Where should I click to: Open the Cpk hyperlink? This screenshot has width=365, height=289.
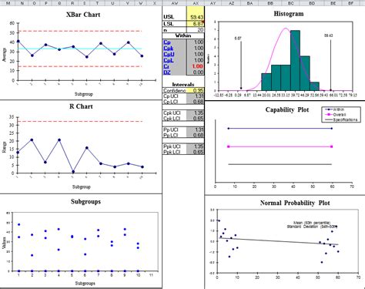pos(169,49)
